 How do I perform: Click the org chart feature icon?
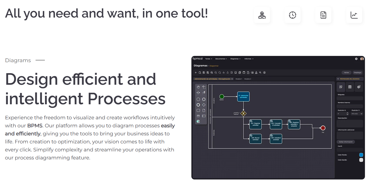point(262,15)
